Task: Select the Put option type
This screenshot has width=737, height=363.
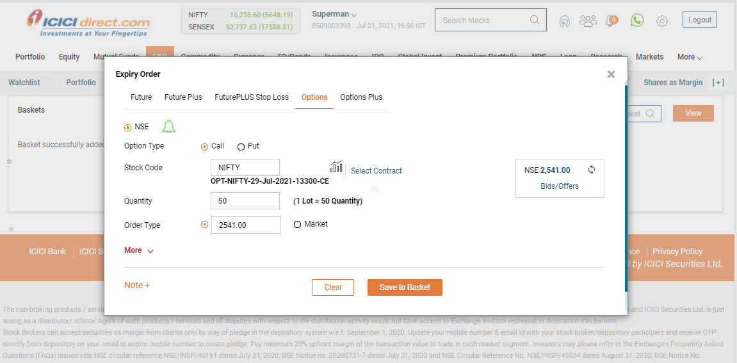Action: tap(241, 147)
